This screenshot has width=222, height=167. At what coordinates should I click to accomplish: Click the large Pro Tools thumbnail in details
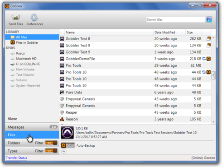tap(68, 133)
